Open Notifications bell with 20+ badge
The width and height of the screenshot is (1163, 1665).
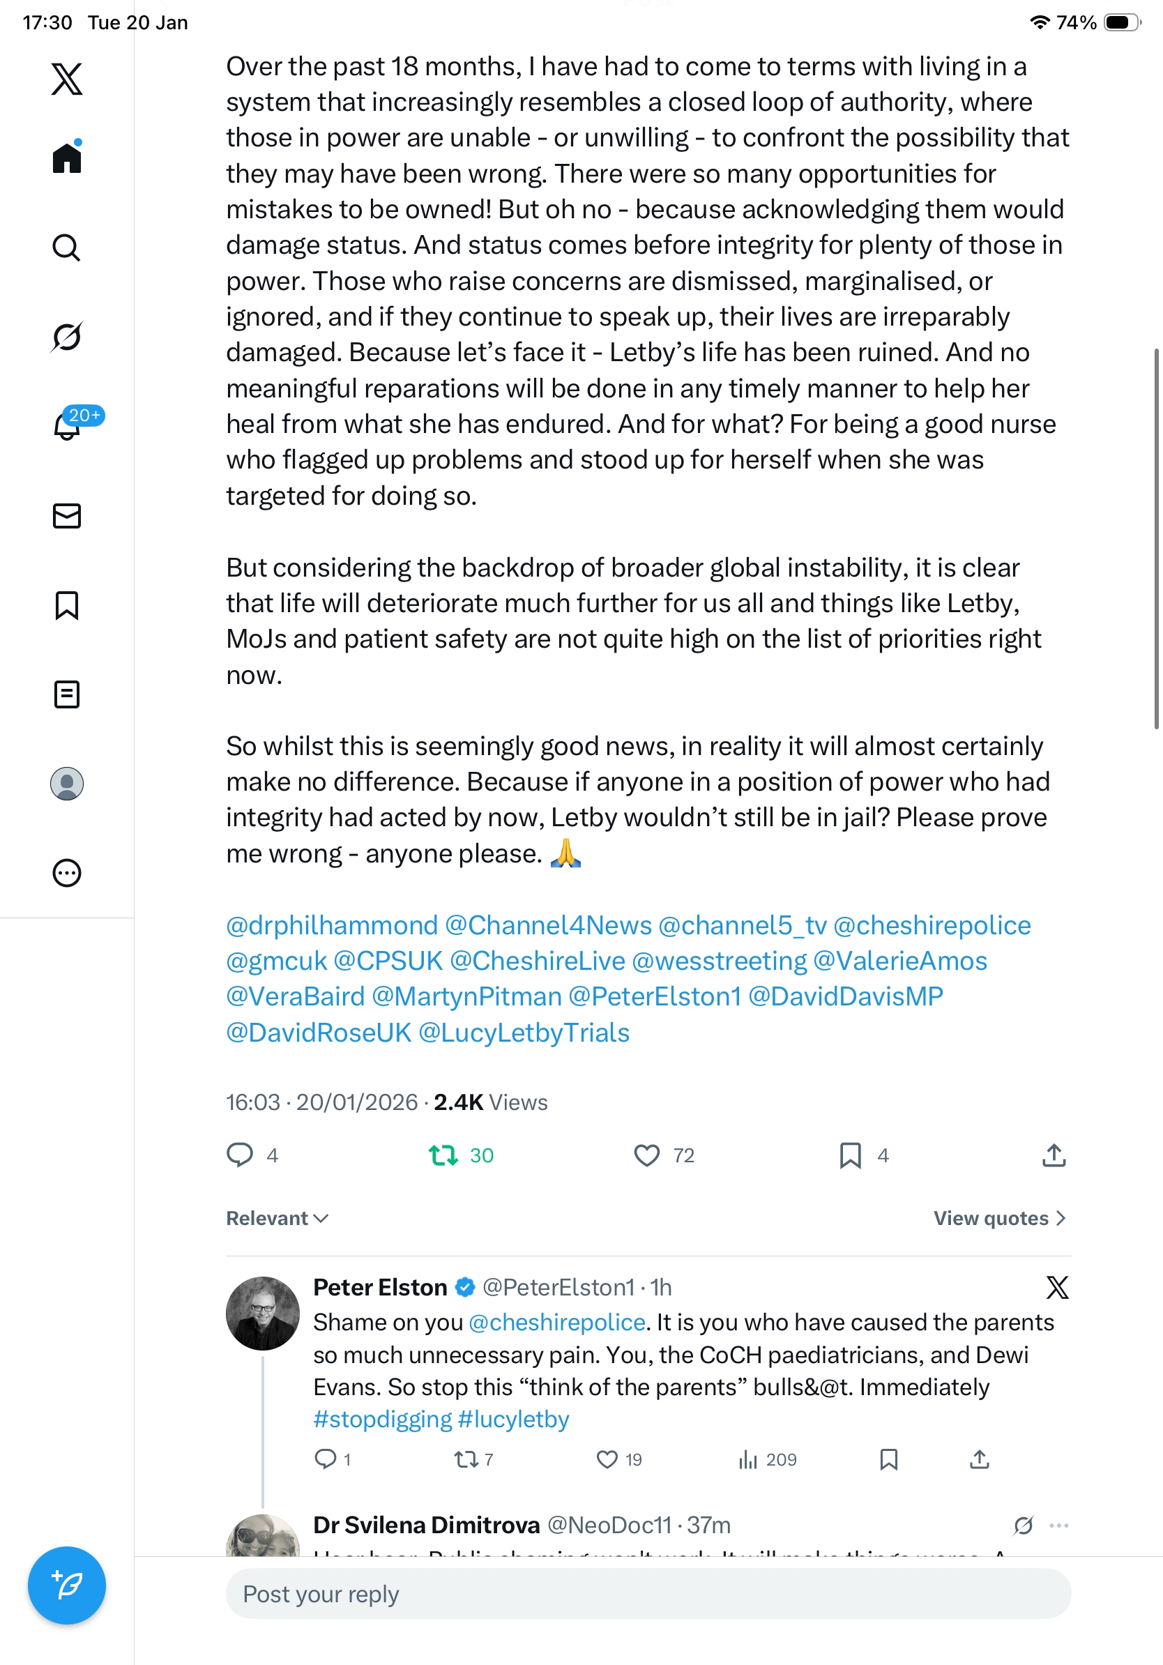pyautogui.click(x=67, y=426)
